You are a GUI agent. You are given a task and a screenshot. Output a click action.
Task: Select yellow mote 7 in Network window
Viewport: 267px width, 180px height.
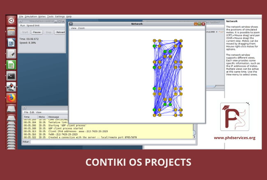tap(175, 94)
